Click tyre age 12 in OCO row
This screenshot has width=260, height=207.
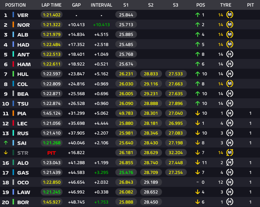(221, 182)
